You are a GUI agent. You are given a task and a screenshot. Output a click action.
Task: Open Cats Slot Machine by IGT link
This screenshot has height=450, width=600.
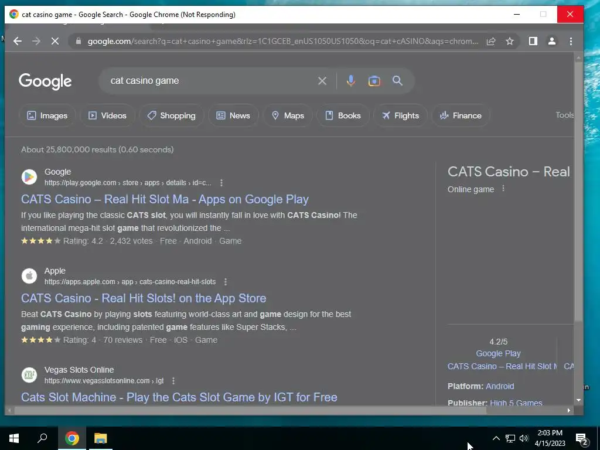coord(179,398)
